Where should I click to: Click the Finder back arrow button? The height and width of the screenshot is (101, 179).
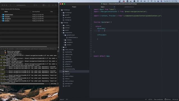(x=10, y=5)
